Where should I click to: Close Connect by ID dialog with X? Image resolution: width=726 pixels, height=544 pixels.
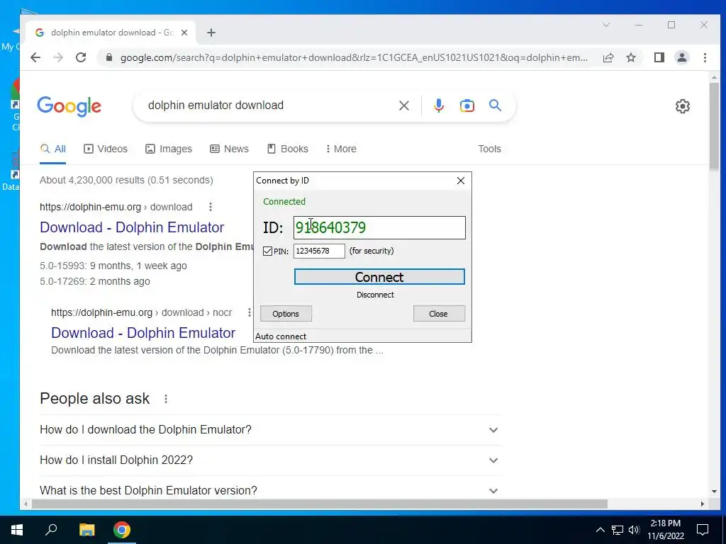click(x=461, y=181)
